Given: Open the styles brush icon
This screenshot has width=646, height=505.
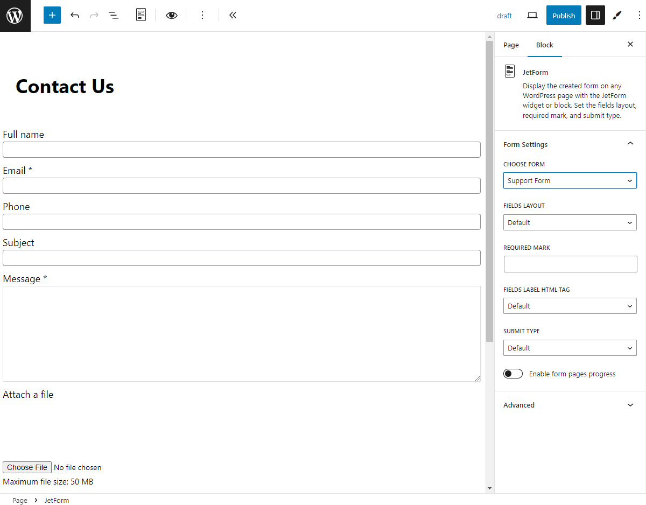Looking at the screenshot, I should click(617, 15).
